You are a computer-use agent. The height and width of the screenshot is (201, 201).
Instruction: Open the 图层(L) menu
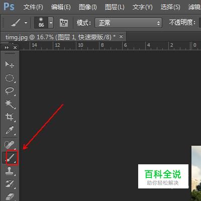click(115, 7)
